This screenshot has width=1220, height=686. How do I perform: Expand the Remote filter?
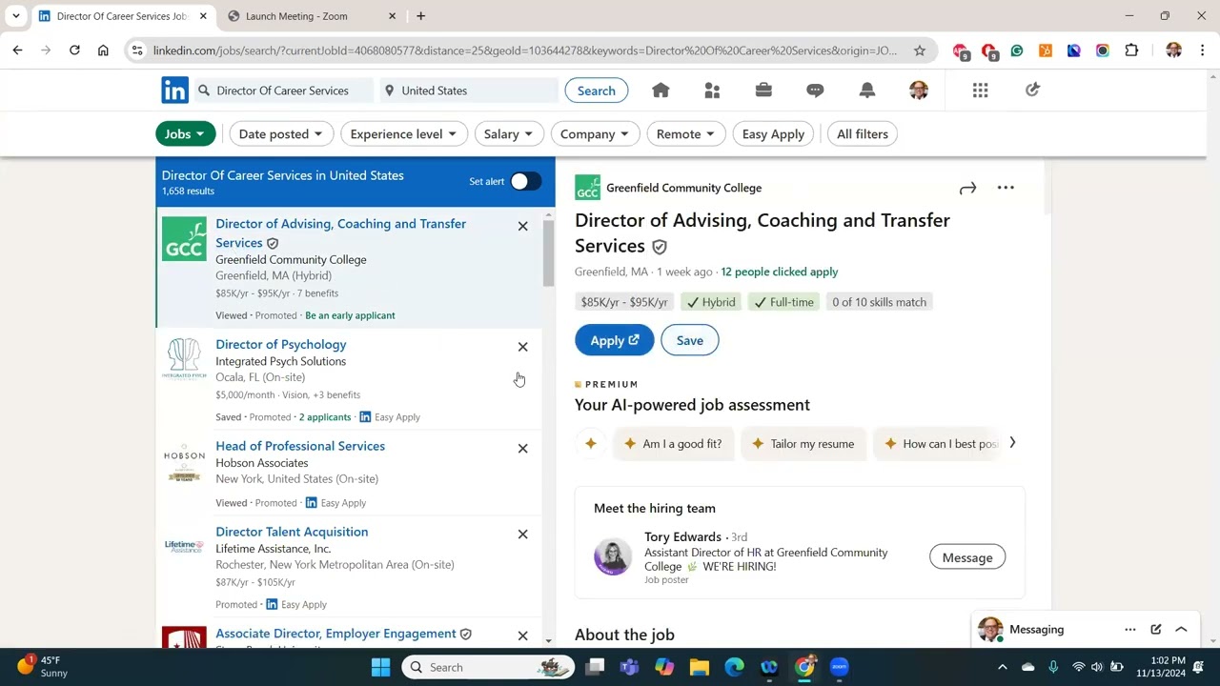(x=685, y=133)
